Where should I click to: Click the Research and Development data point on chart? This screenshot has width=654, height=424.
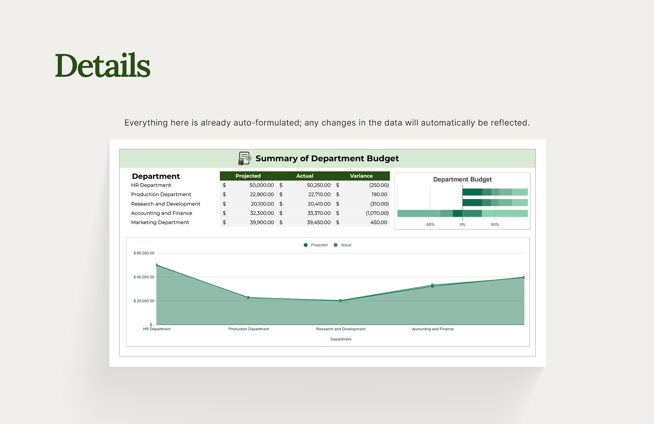(340, 301)
